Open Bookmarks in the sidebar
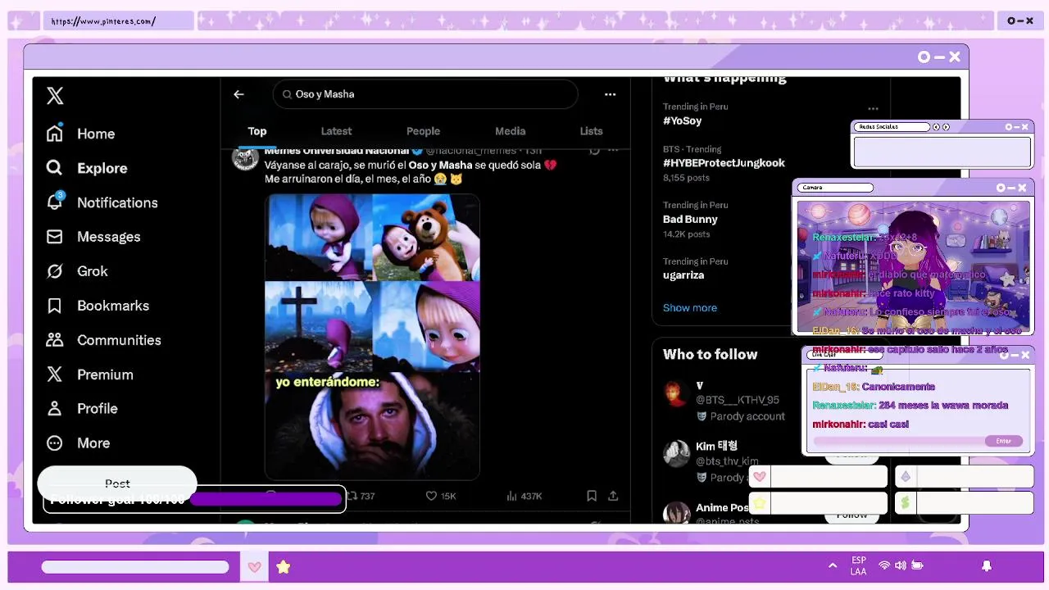This screenshot has width=1049, height=590. [x=98, y=306]
